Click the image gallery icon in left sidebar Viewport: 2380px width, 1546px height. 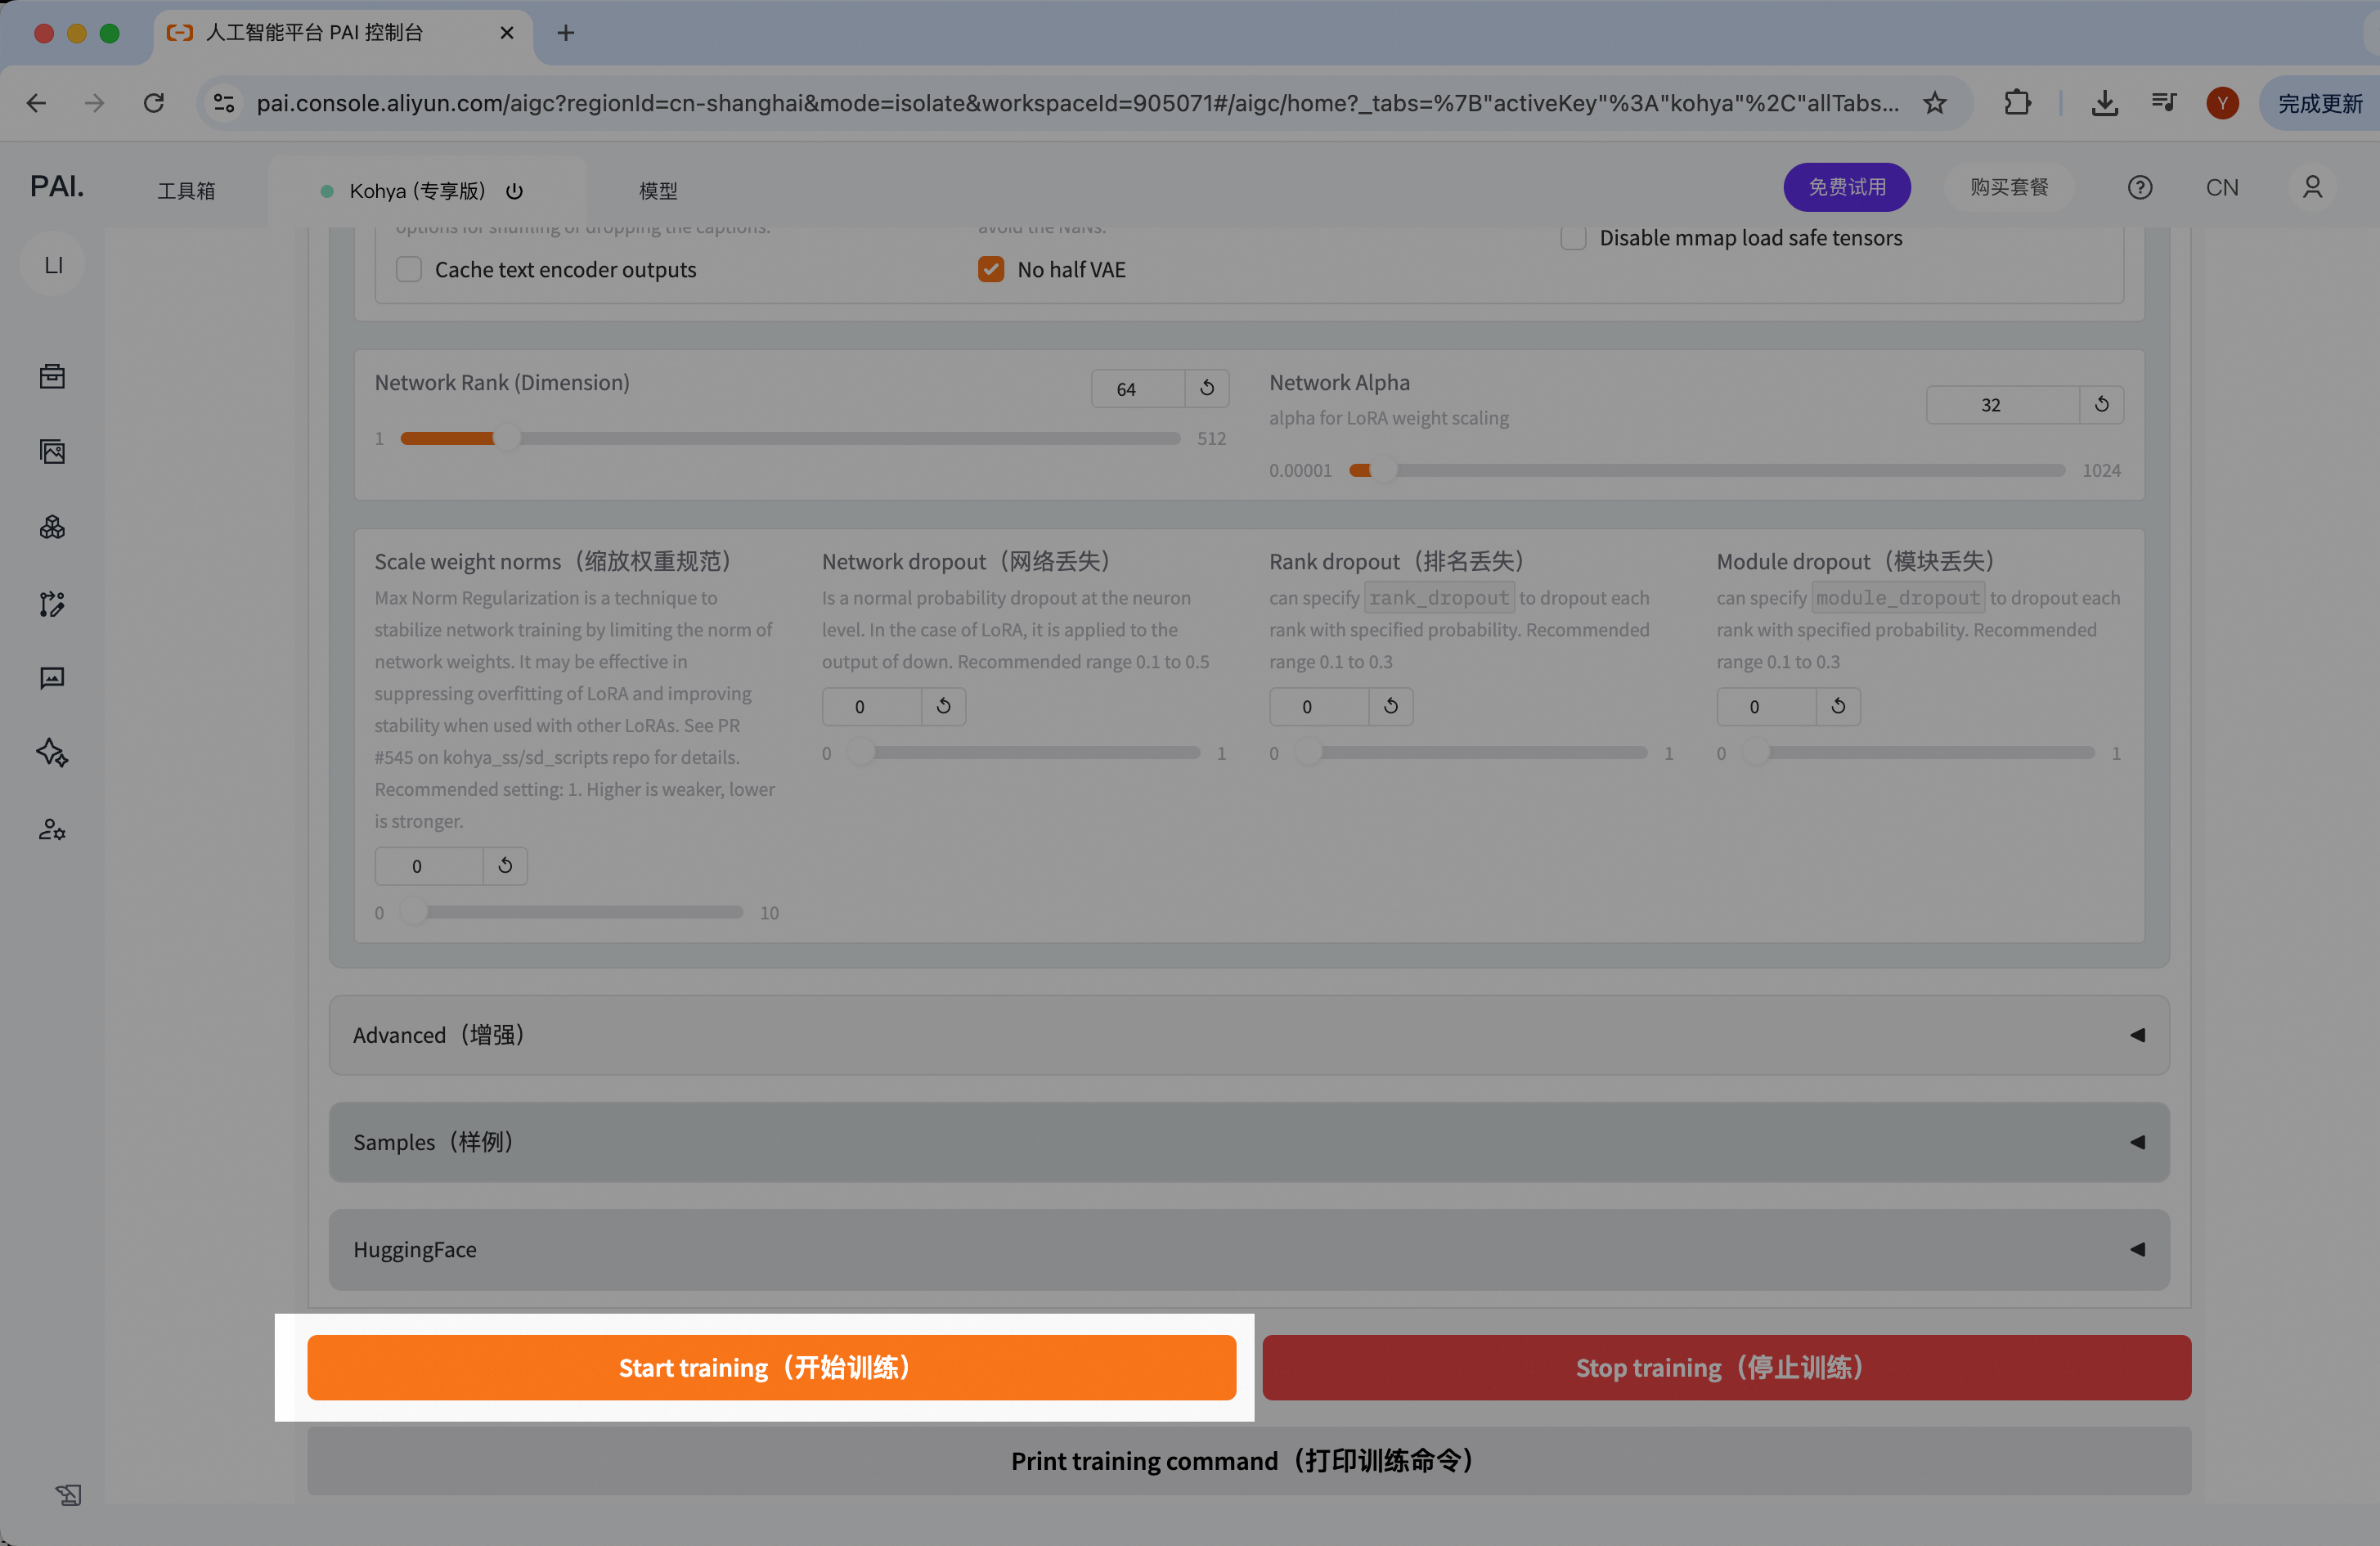pyautogui.click(x=52, y=452)
